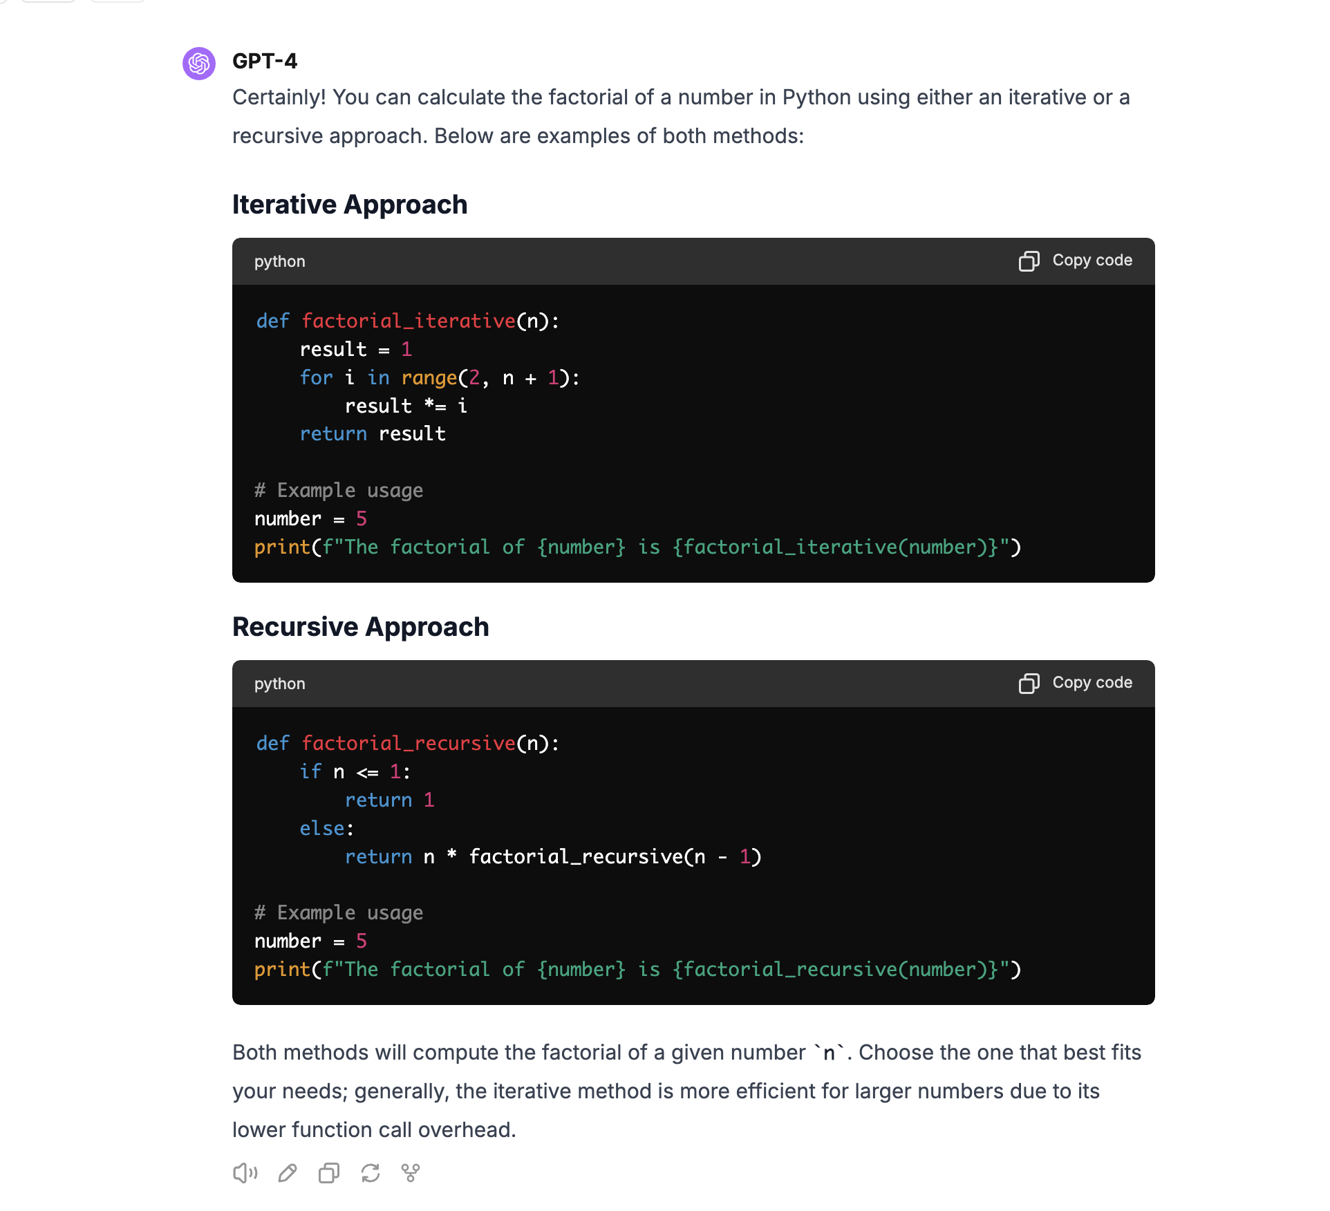Click the pencil icon to edit the response
This screenshot has height=1211, width=1330.
pos(287,1173)
